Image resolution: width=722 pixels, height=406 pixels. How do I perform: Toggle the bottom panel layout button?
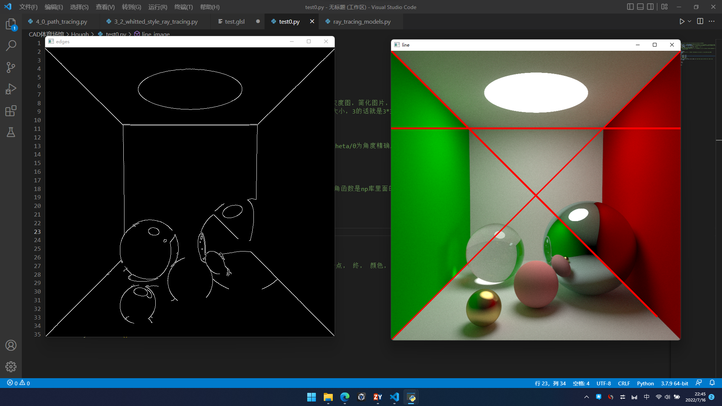tap(640, 7)
